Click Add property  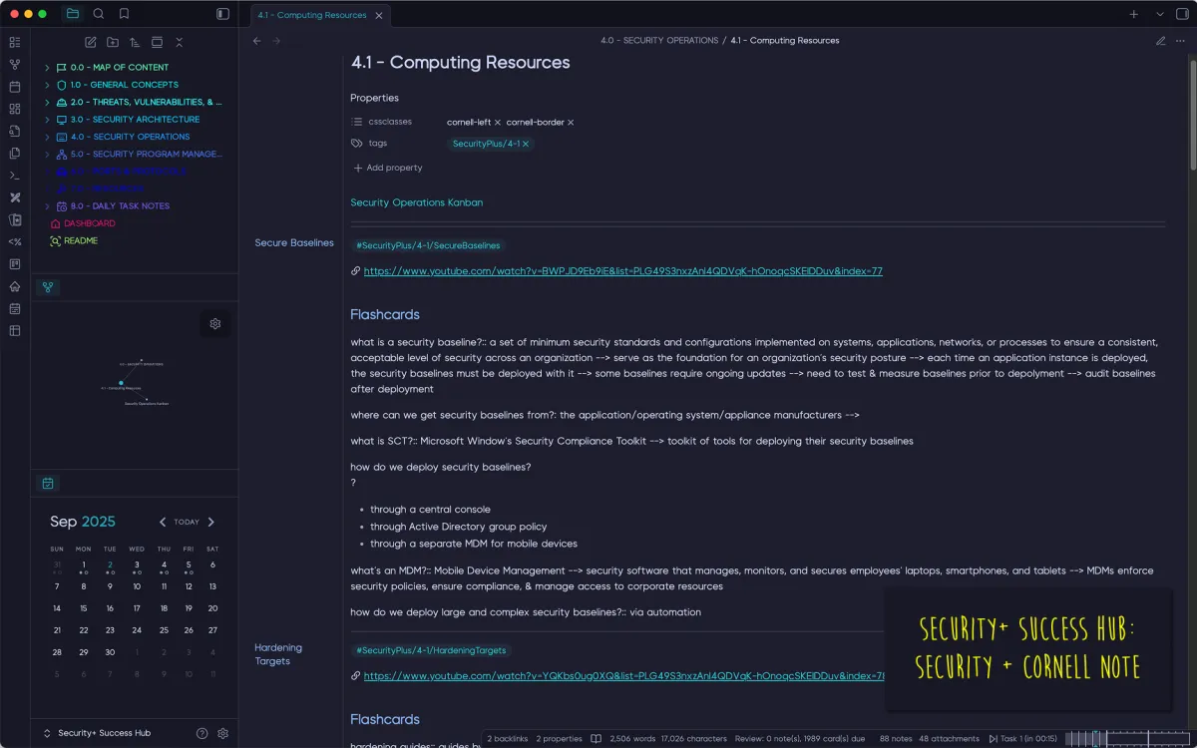pos(388,168)
